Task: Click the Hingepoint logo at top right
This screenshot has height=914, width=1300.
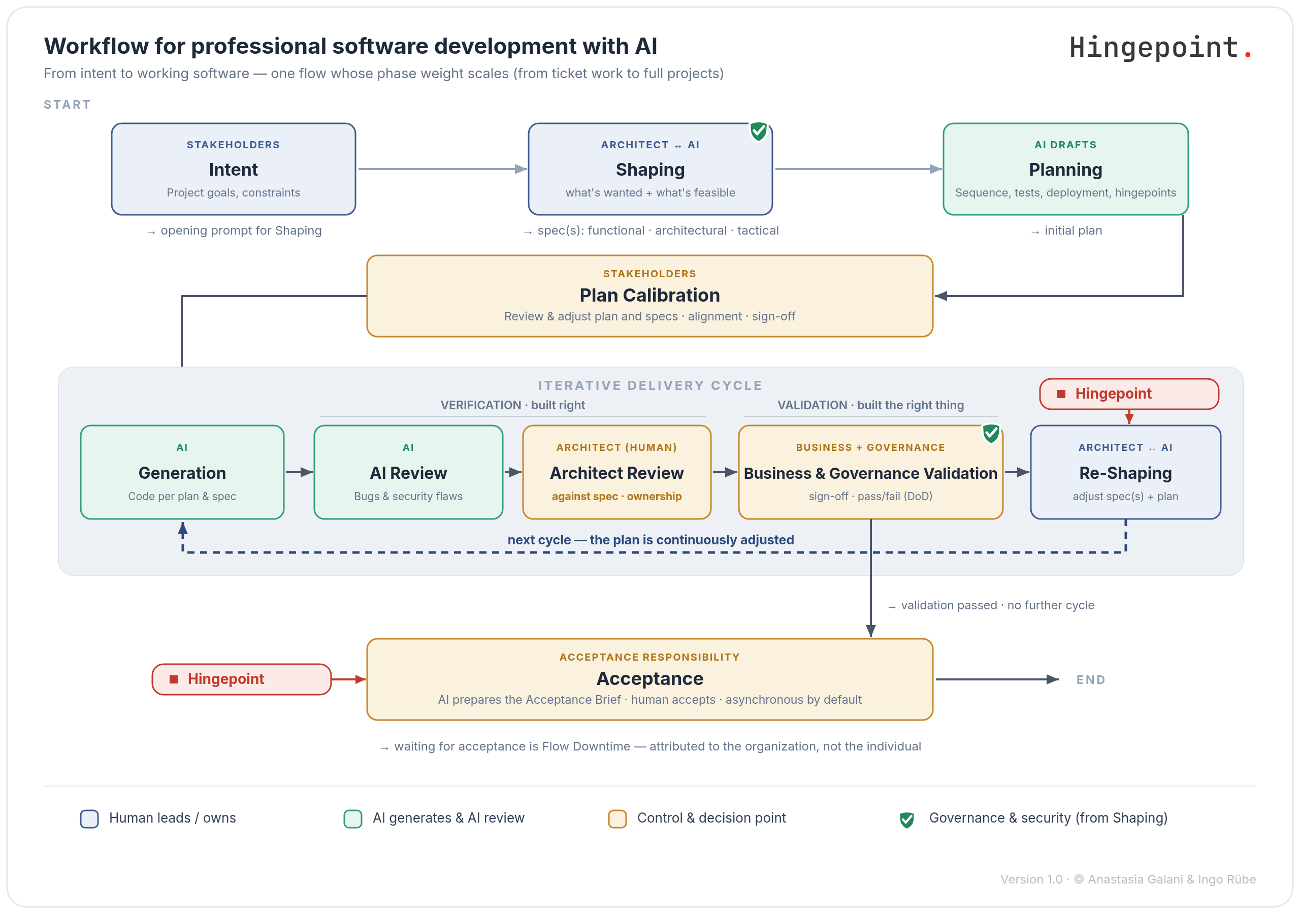Action: (x=1161, y=48)
